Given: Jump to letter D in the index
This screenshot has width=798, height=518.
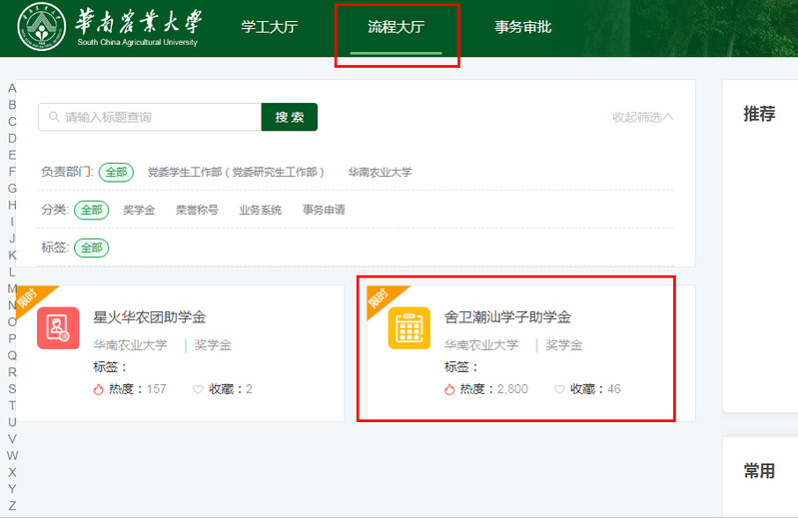Looking at the screenshot, I should pos(12,139).
